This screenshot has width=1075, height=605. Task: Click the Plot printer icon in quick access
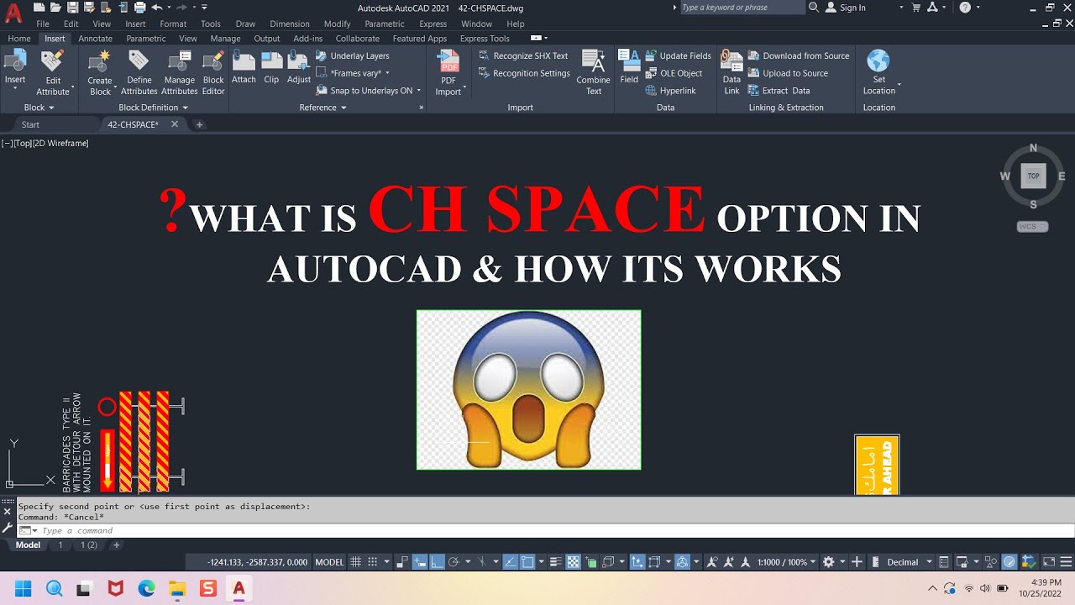pyautogui.click(x=139, y=8)
